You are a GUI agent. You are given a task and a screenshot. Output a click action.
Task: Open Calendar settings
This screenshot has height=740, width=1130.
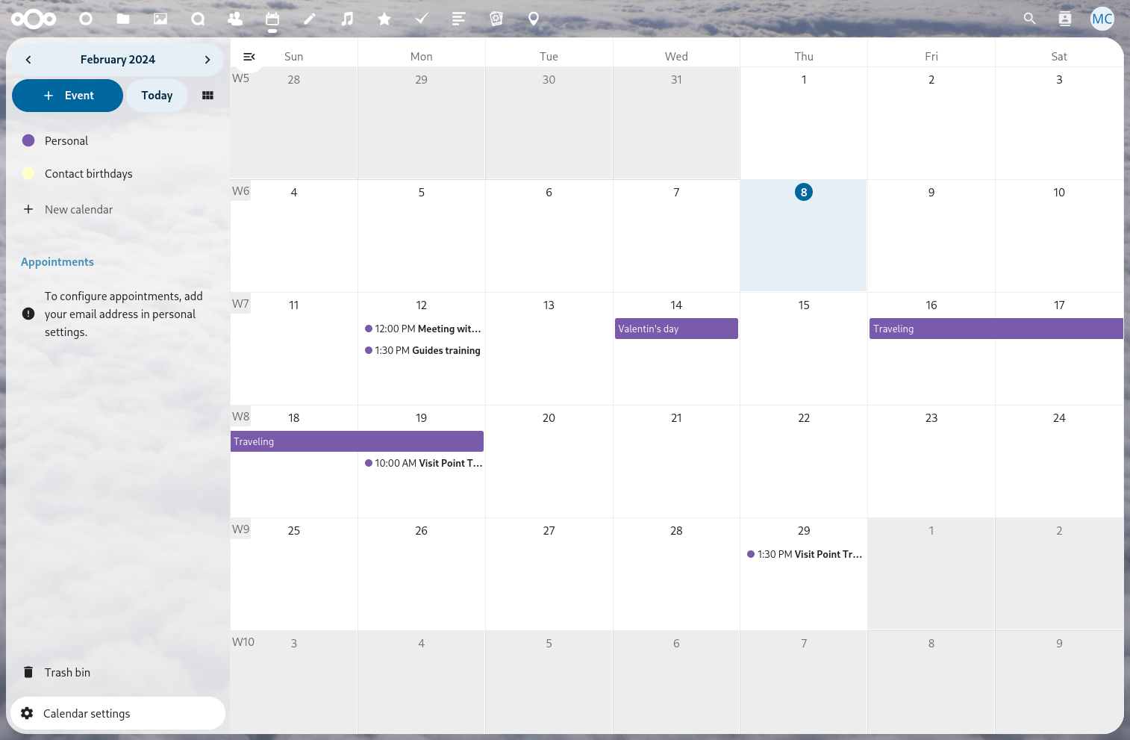pos(87,713)
